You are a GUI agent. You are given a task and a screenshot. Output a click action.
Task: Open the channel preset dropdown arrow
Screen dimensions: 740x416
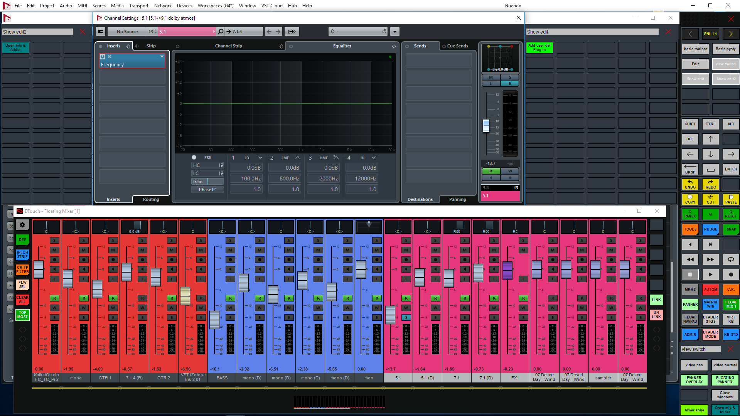tap(394, 32)
